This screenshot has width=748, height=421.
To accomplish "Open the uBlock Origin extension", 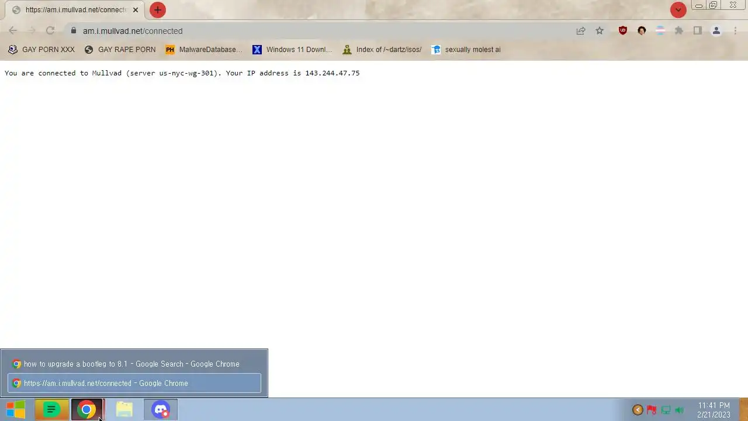I will pos(623,31).
